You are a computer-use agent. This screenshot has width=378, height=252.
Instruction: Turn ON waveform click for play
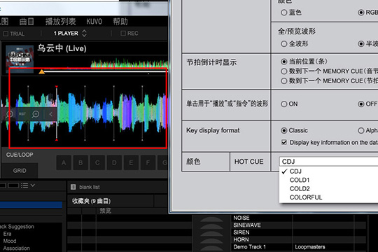click(x=284, y=104)
